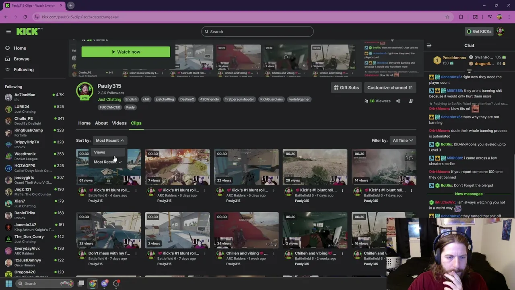
Task: Open OBS Studio from the taskbar
Action: (x=116, y=284)
